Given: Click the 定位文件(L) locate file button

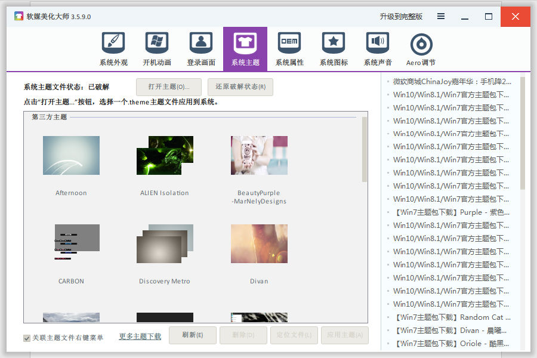Looking at the screenshot, I should point(294,335).
